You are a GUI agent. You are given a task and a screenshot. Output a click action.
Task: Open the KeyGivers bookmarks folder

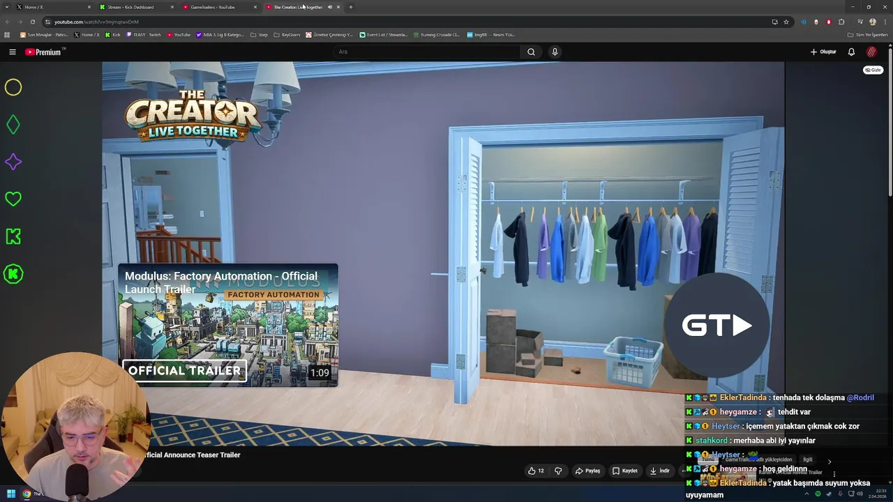pyautogui.click(x=287, y=34)
